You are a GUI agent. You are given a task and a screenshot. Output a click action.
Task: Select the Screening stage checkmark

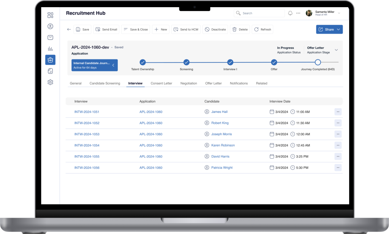(186, 62)
